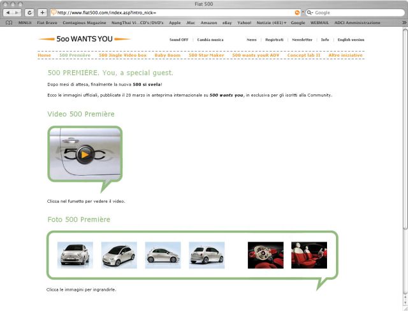Enlarge the red steering wheel interior photo
The width and height of the screenshot is (408, 311).
click(266, 255)
